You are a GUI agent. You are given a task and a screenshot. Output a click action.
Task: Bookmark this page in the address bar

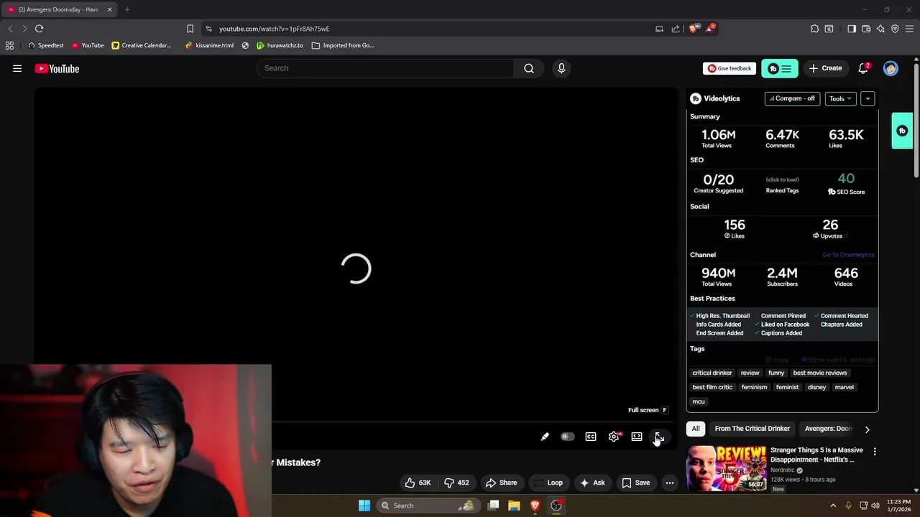tap(190, 29)
